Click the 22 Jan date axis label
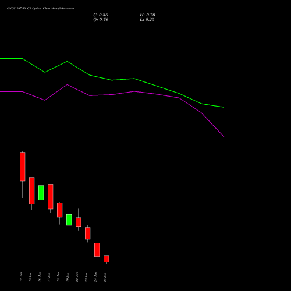This screenshot has width=291, height=291. pyautogui.click(x=77, y=277)
